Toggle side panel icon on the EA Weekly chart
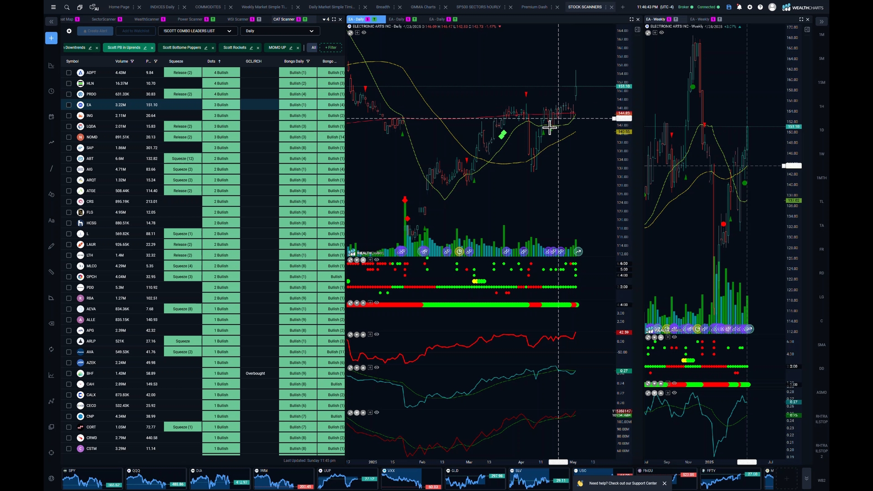Image resolution: width=873 pixels, height=491 pixels. 807,30
